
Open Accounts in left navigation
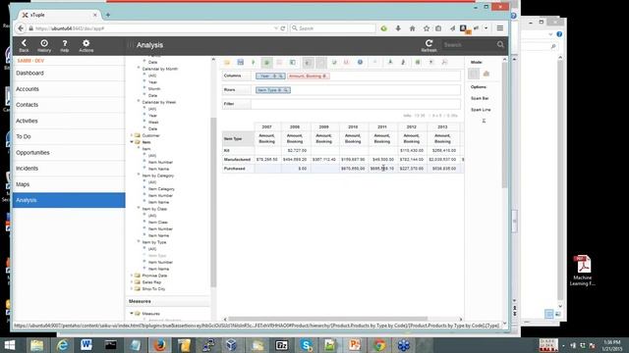pos(69,89)
